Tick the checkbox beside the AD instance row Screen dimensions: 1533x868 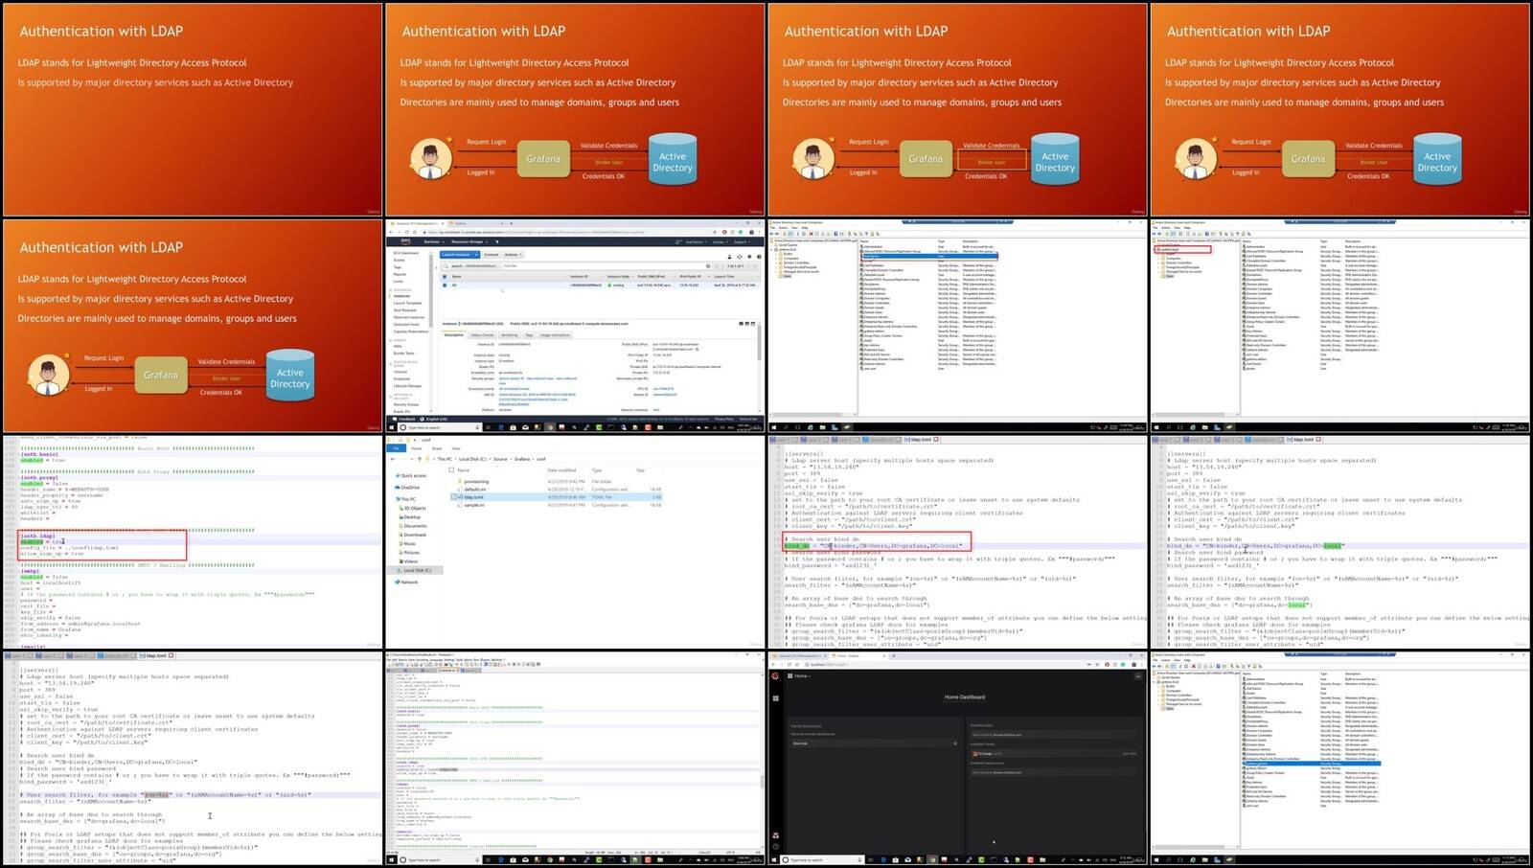tap(445, 286)
